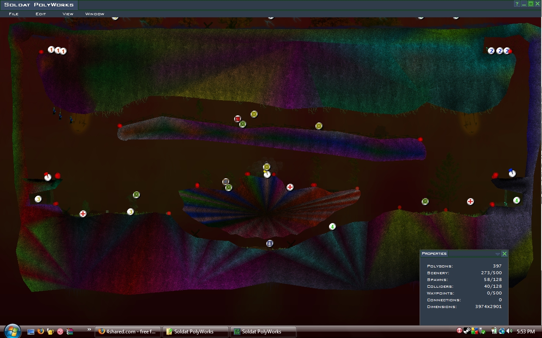This screenshot has width=542, height=338.
Task: Close the Properties panel
Action: pos(504,253)
